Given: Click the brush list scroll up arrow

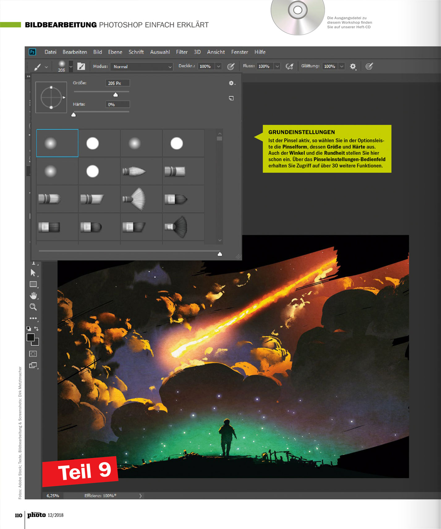Looking at the screenshot, I should (x=220, y=133).
